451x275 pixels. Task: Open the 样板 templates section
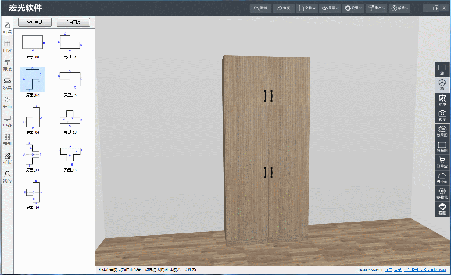point(7,158)
